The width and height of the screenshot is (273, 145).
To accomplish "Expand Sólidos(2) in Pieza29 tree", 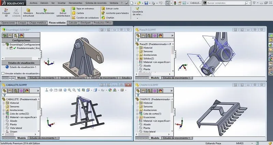I will pos(137,59).
